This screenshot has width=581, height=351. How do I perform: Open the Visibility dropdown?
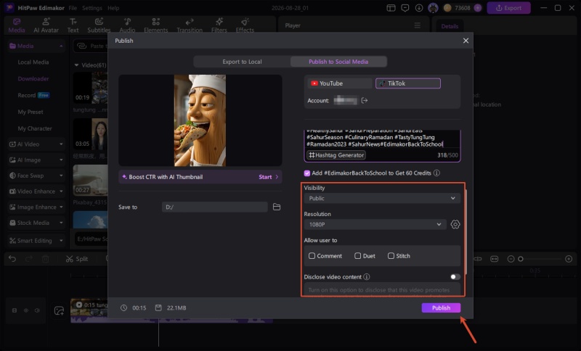click(382, 198)
